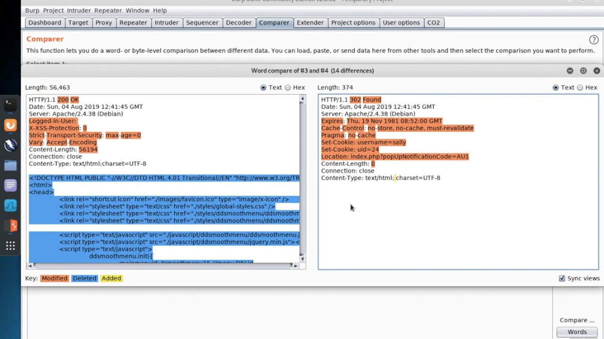Click the 'Content-Length: 56194' value
Viewport: 604px width, 339px height.
pyautogui.click(x=88, y=149)
